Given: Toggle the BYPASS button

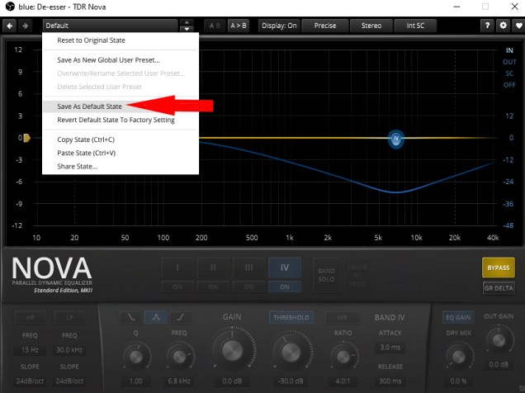Looking at the screenshot, I should point(499,268).
